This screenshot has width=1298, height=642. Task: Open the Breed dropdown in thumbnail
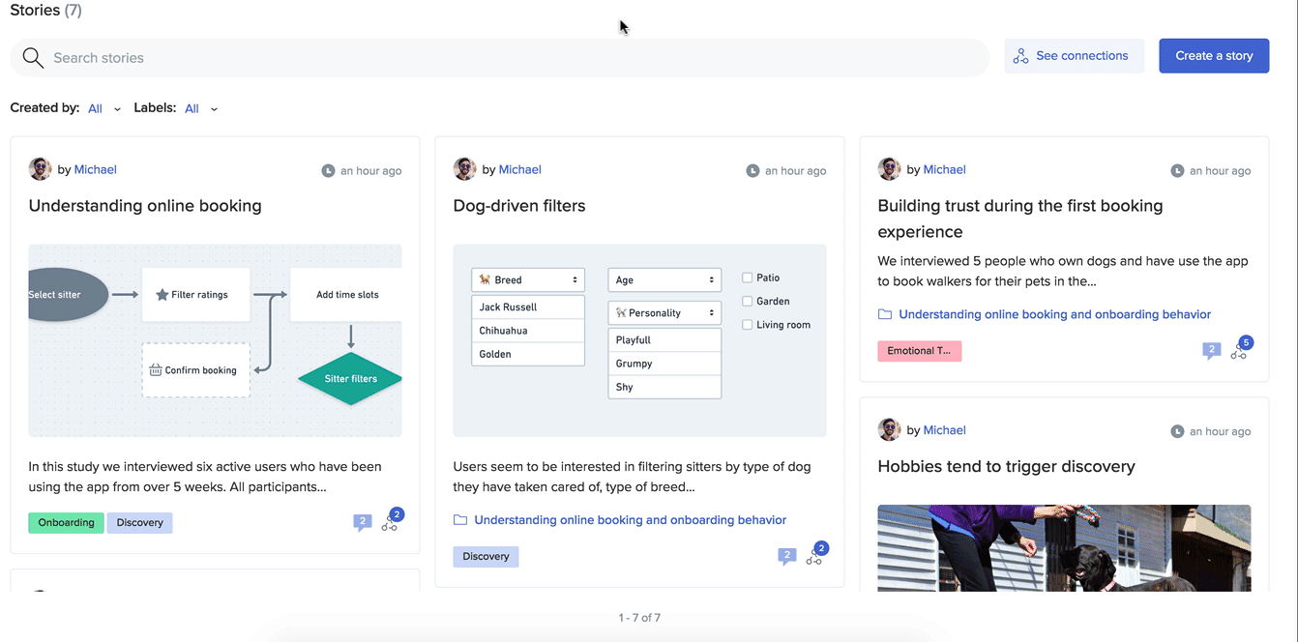(528, 280)
